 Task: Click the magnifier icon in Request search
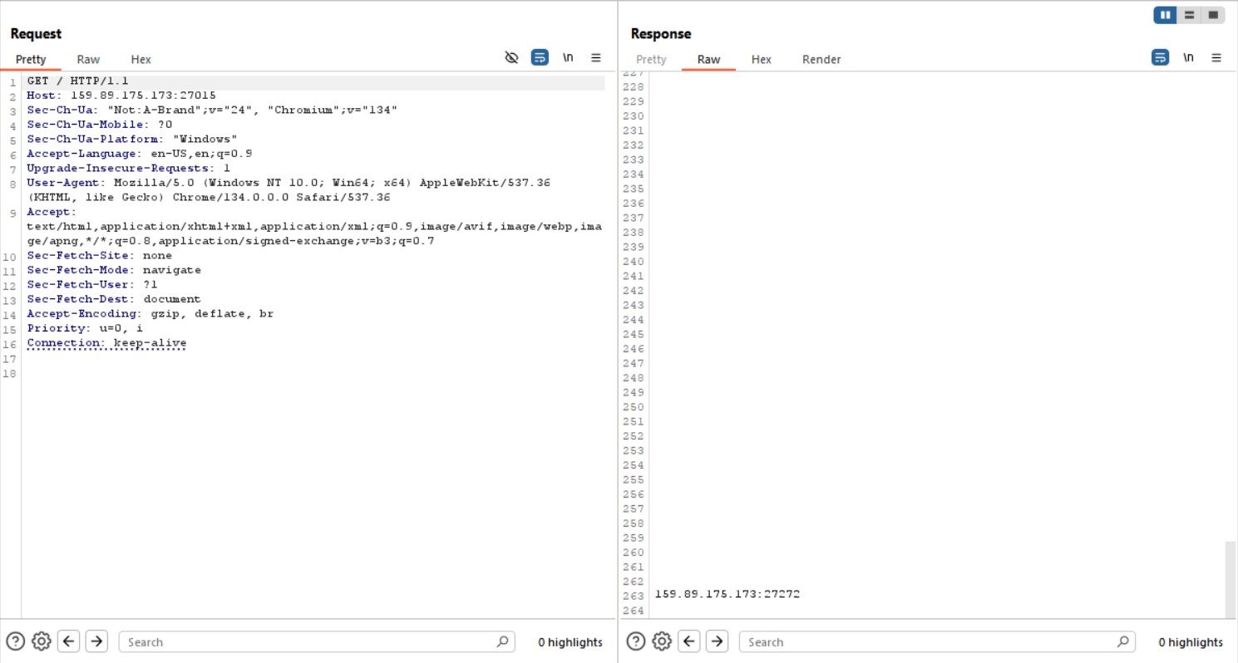[502, 641]
